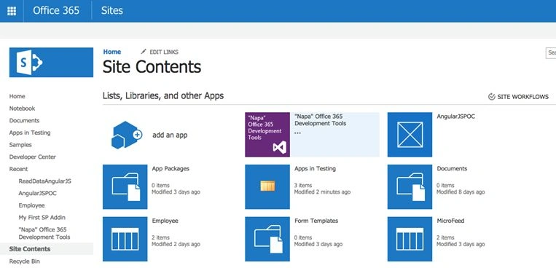This screenshot has height=268, width=556.
Task: Open My First SP Addin under Recent
Action: [42, 217]
